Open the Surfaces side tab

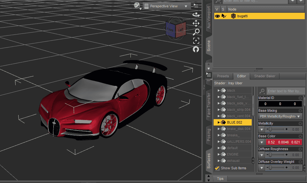coord(209,161)
